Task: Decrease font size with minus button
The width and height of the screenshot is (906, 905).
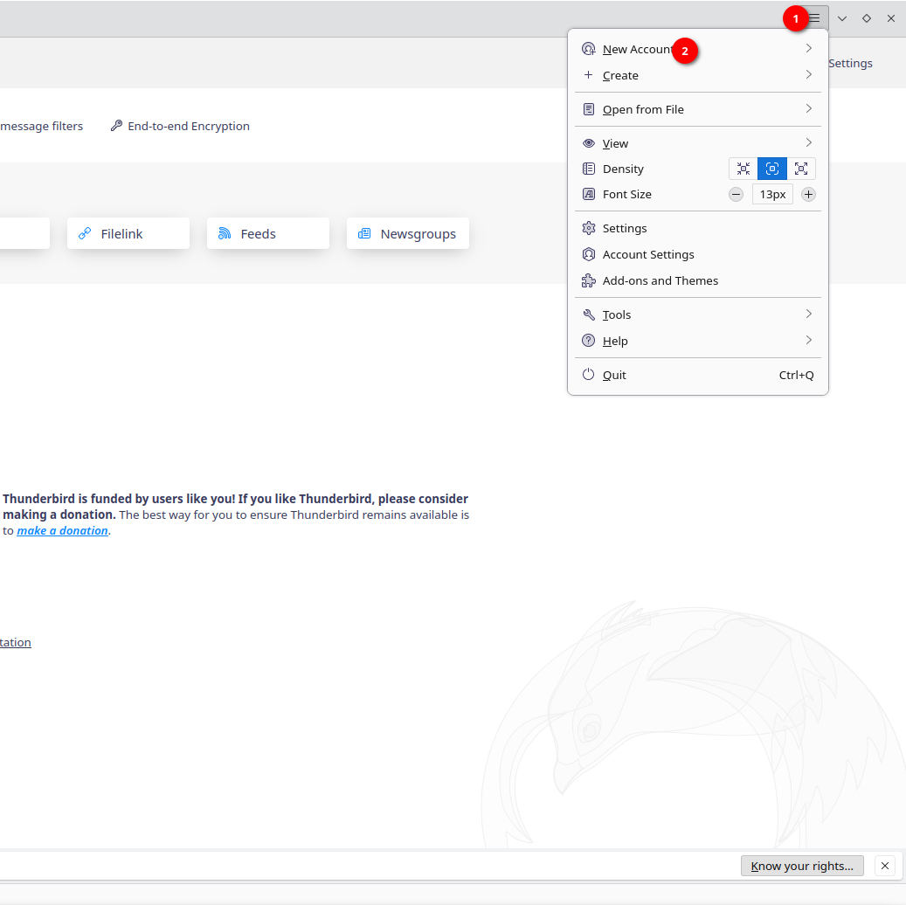Action: [x=737, y=194]
